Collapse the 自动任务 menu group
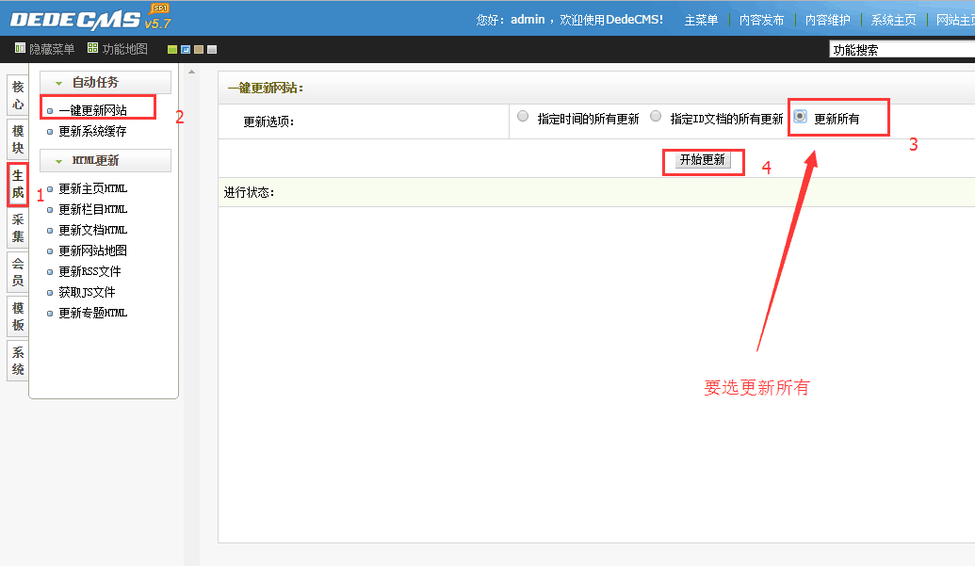Viewport: 975px width, 566px height. click(106, 82)
